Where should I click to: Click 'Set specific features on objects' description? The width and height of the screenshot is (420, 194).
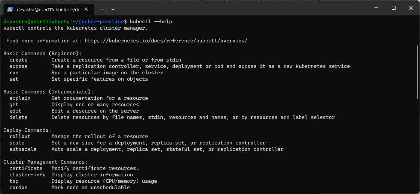click(100, 79)
